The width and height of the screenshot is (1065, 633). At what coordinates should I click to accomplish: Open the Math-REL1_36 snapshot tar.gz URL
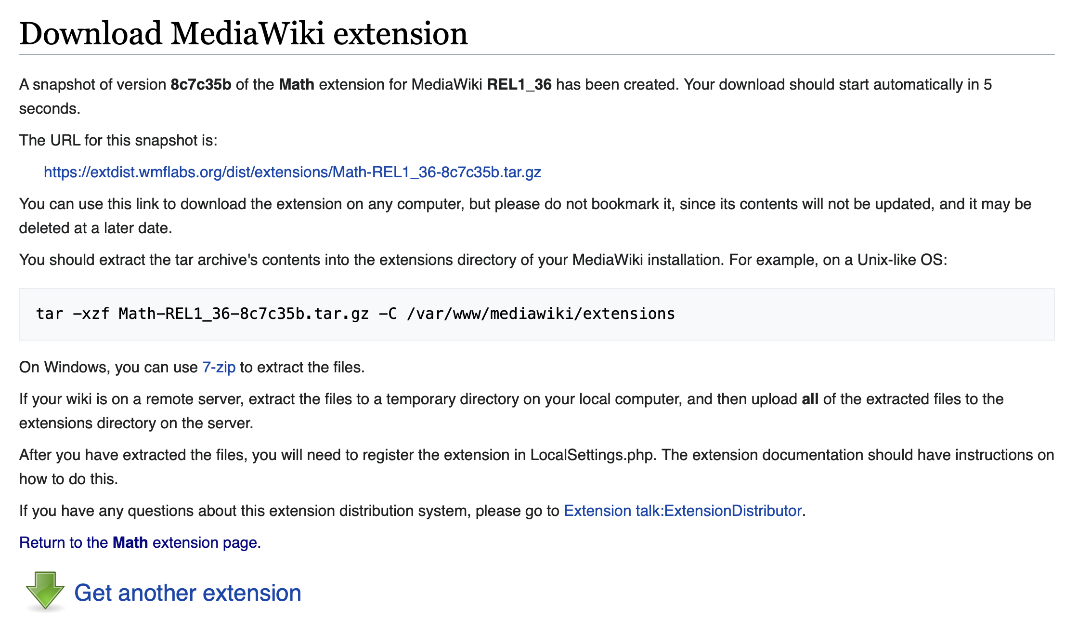292,172
